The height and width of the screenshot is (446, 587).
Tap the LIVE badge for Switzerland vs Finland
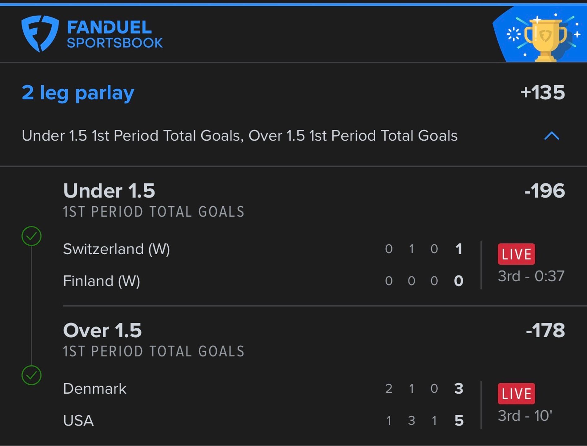click(516, 254)
